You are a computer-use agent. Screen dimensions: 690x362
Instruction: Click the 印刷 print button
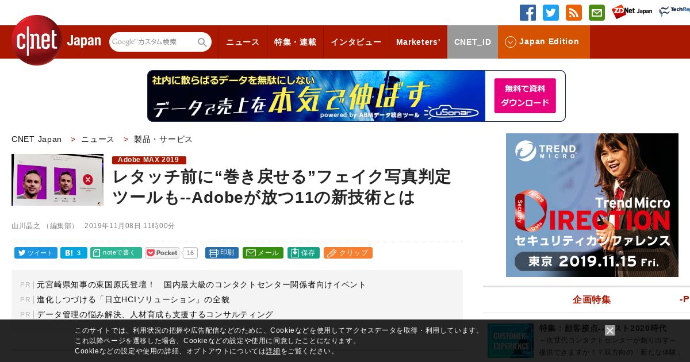coord(222,253)
